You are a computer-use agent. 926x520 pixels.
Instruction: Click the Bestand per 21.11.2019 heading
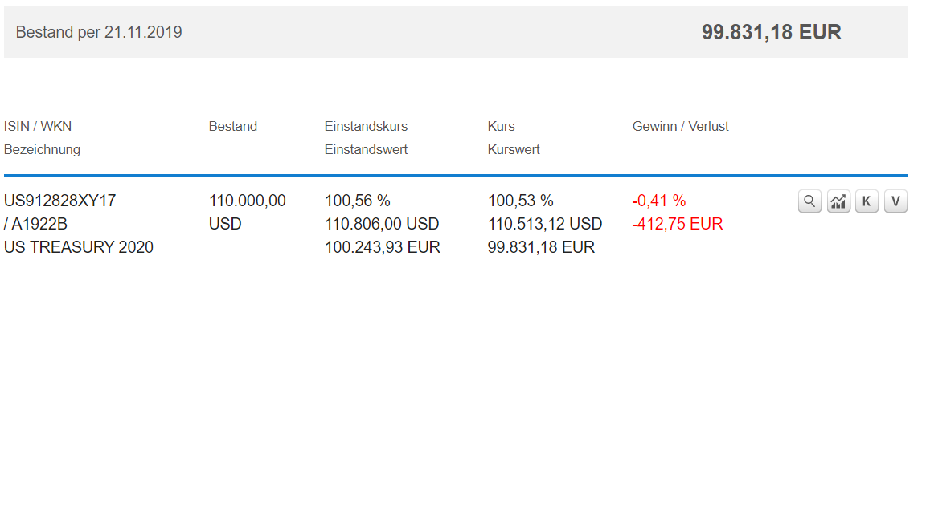(x=99, y=32)
